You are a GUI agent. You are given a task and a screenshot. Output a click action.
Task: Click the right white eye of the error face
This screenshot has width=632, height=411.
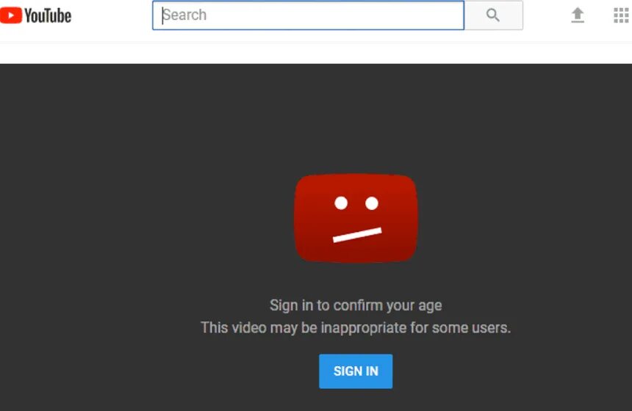(372, 203)
